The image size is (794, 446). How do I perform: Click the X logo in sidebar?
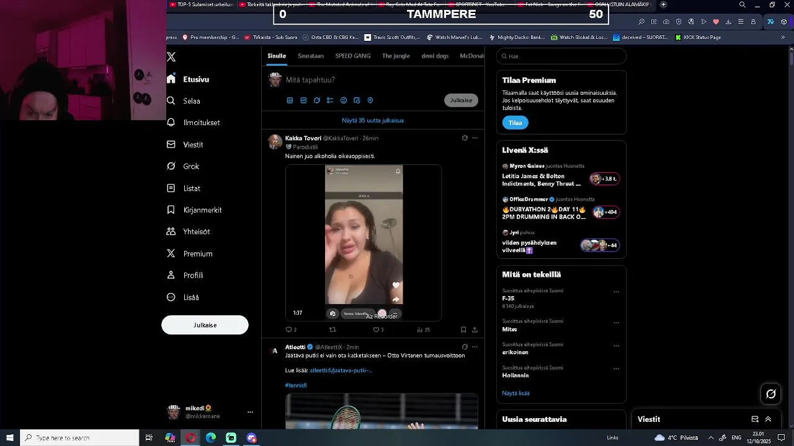click(x=171, y=57)
